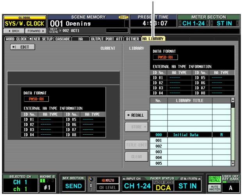Switch to the DITHER tab

click(132, 39)
